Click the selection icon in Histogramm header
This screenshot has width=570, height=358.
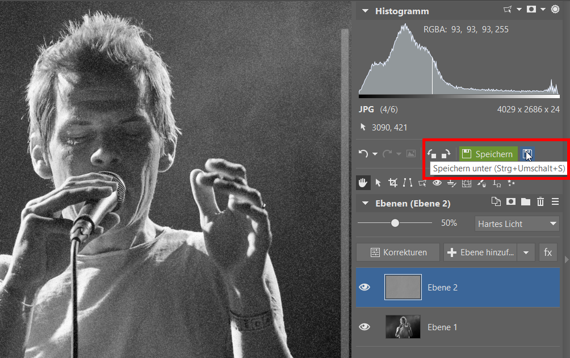[508, 10]
